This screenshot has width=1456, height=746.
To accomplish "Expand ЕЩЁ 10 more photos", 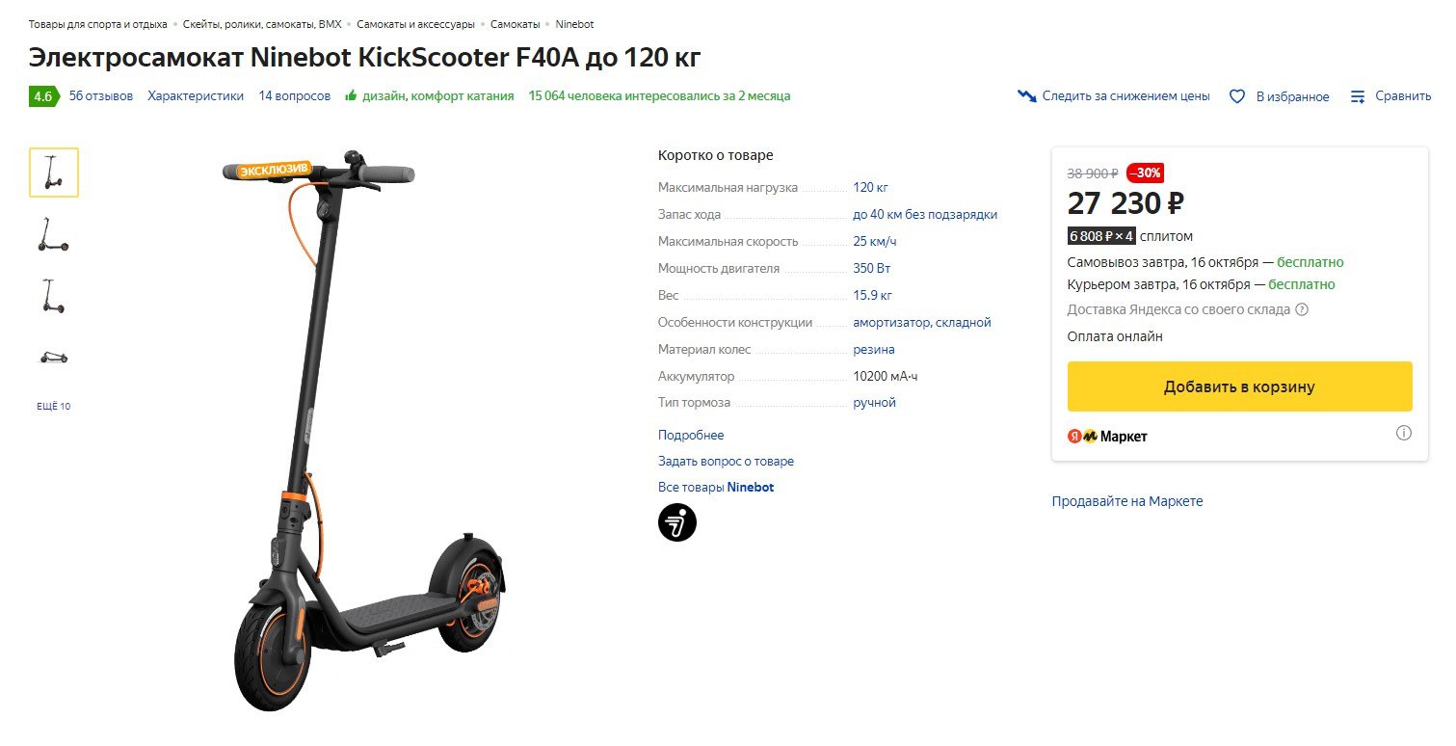I will tap(54, 406).
